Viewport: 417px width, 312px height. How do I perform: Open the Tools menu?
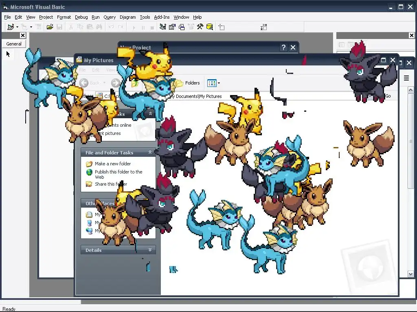(x=145, y=17)
